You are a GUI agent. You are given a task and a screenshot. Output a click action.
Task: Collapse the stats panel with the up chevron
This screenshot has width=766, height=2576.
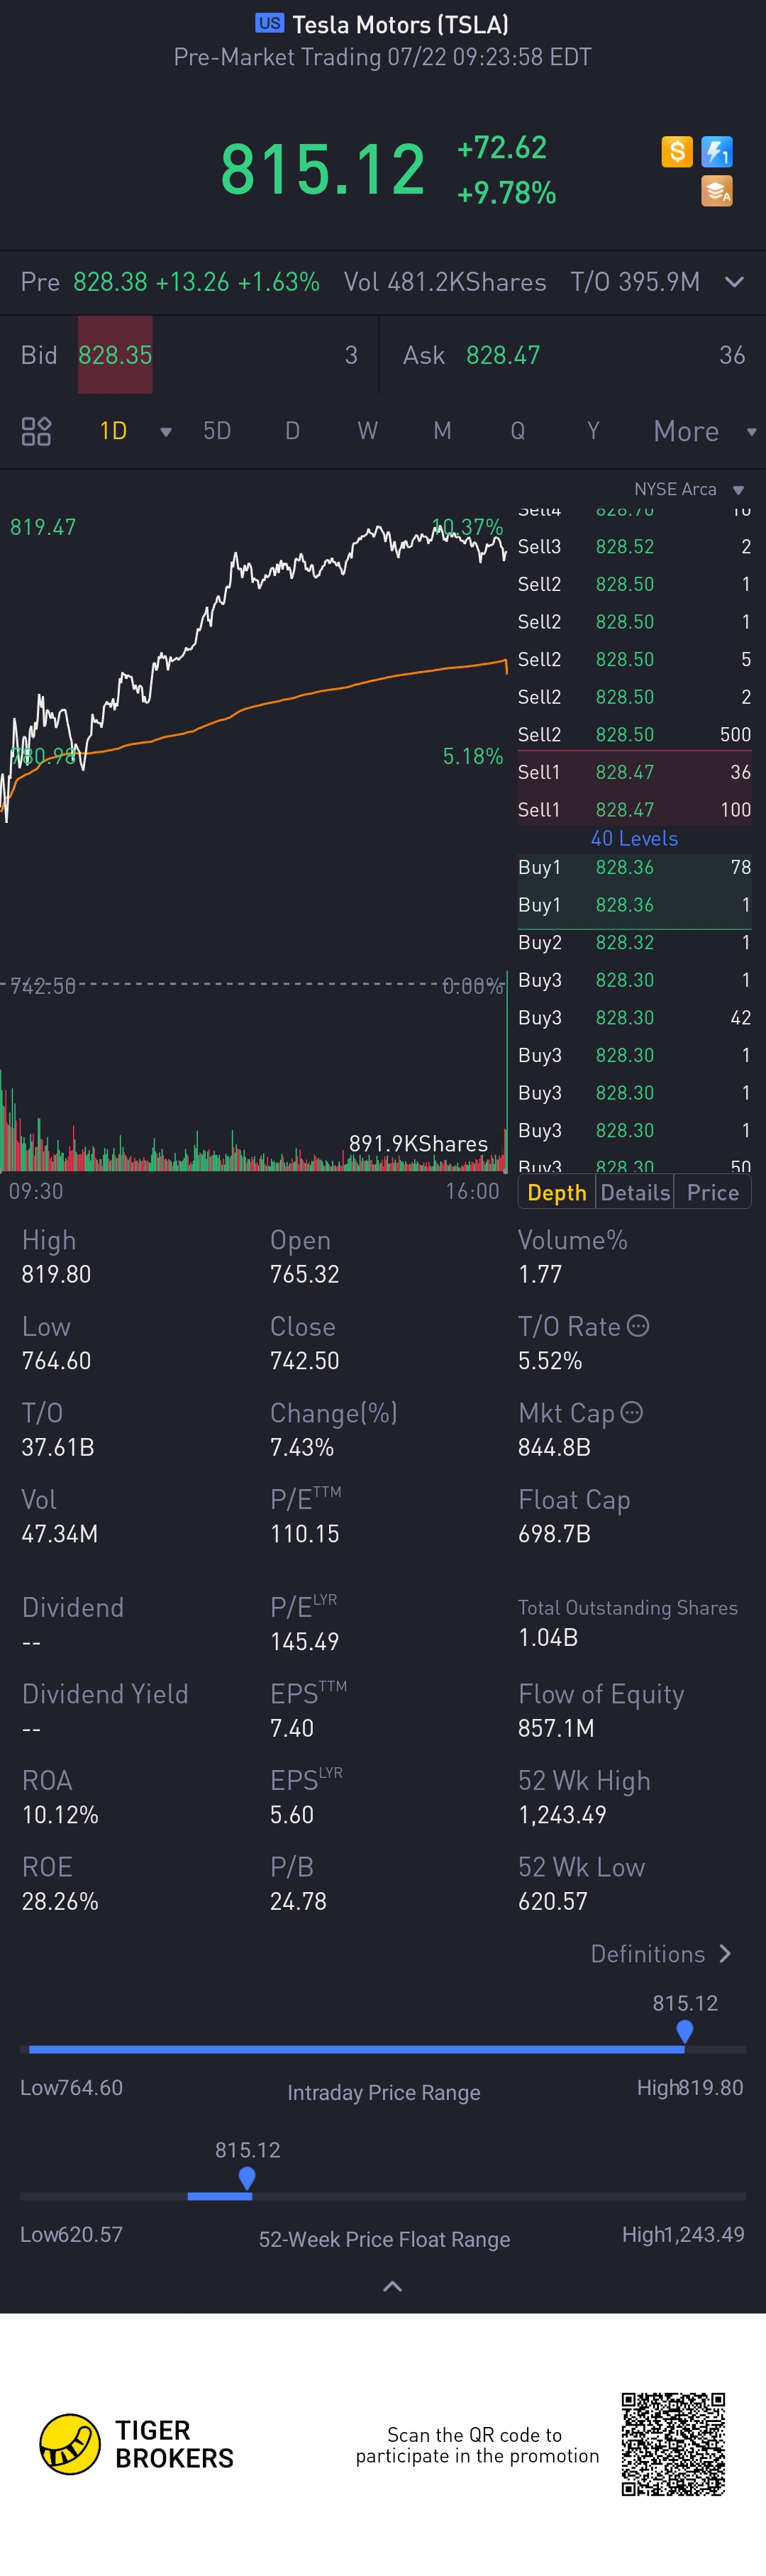tap(393, 2286)
